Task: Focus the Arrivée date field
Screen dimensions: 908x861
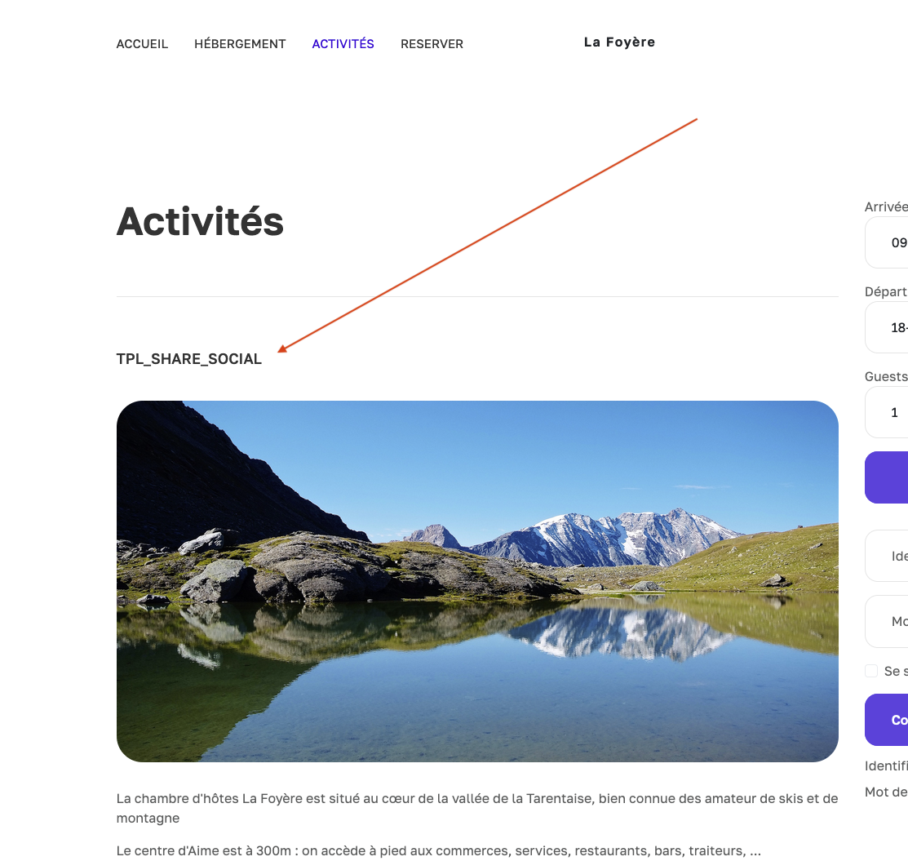Action: (x=887, y=242)
